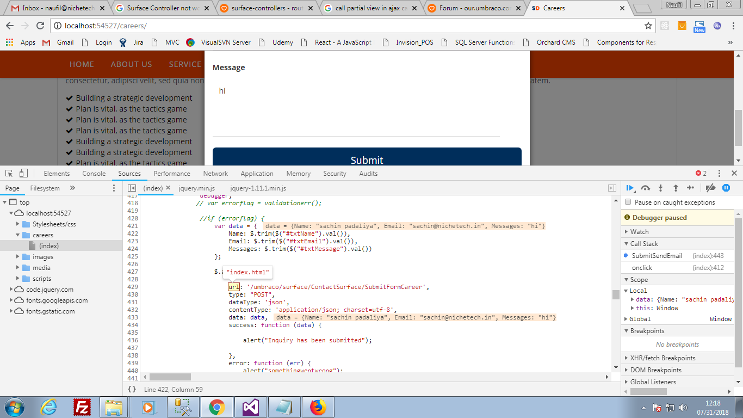
Task: Select SubmitSendEmail call stack frame
Action: pos(678,256)
